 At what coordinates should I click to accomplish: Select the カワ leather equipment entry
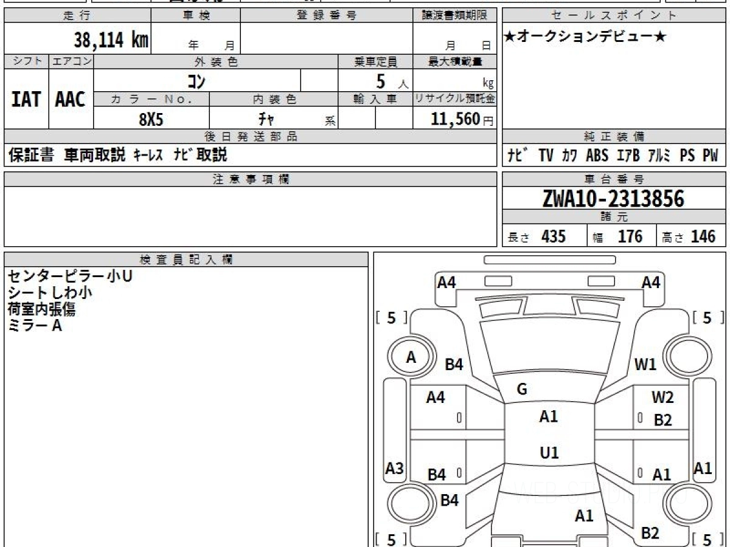click(x=570, y=156)
